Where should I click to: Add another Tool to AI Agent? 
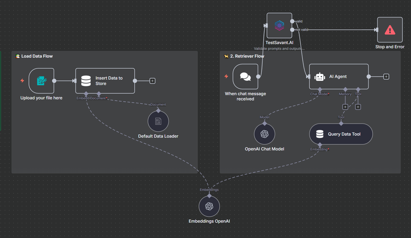(x=358, y=107)
